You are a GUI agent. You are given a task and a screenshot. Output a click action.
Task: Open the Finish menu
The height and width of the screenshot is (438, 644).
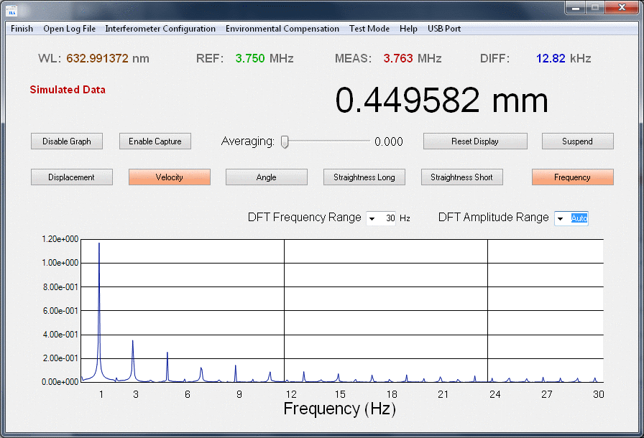pos(22,29)
